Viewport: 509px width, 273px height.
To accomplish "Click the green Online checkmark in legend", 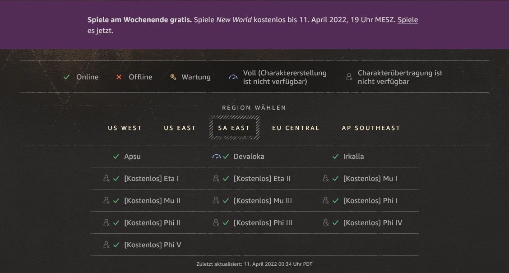I will [x=67, y=77].
